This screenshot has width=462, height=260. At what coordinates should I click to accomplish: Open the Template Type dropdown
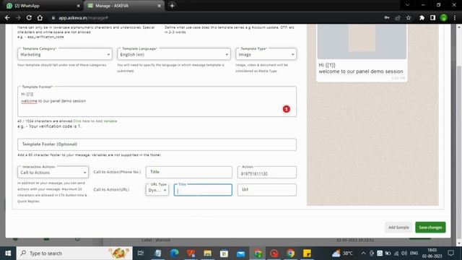click(x=266, y=54)
